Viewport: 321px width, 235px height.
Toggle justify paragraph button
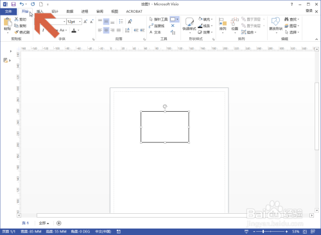pyautogui.click(x=119, y=30)
